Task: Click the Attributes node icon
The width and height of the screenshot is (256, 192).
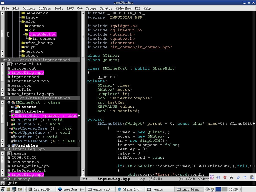Action: click(17, 111)
